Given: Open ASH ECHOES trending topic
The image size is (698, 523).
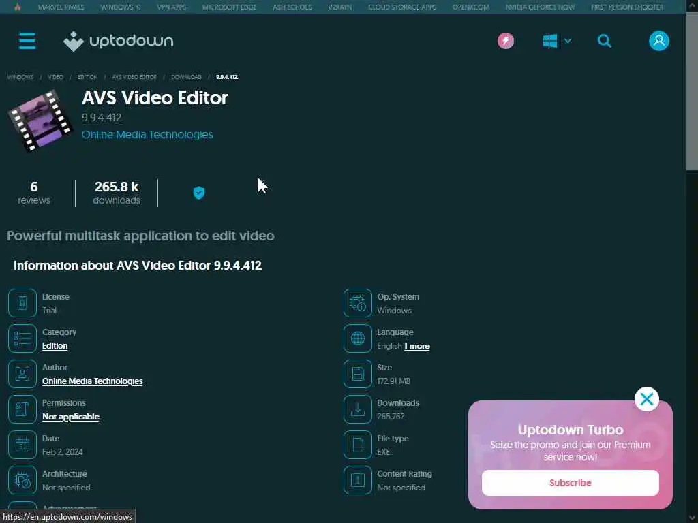Looking at the screenshot, I should click(x=292, y=7).
